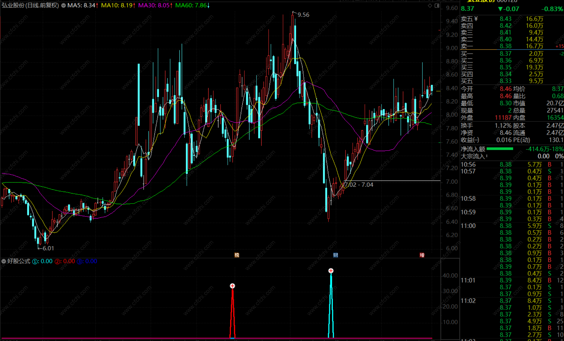Click plus marker on red indicator spike

click(233, 286)
